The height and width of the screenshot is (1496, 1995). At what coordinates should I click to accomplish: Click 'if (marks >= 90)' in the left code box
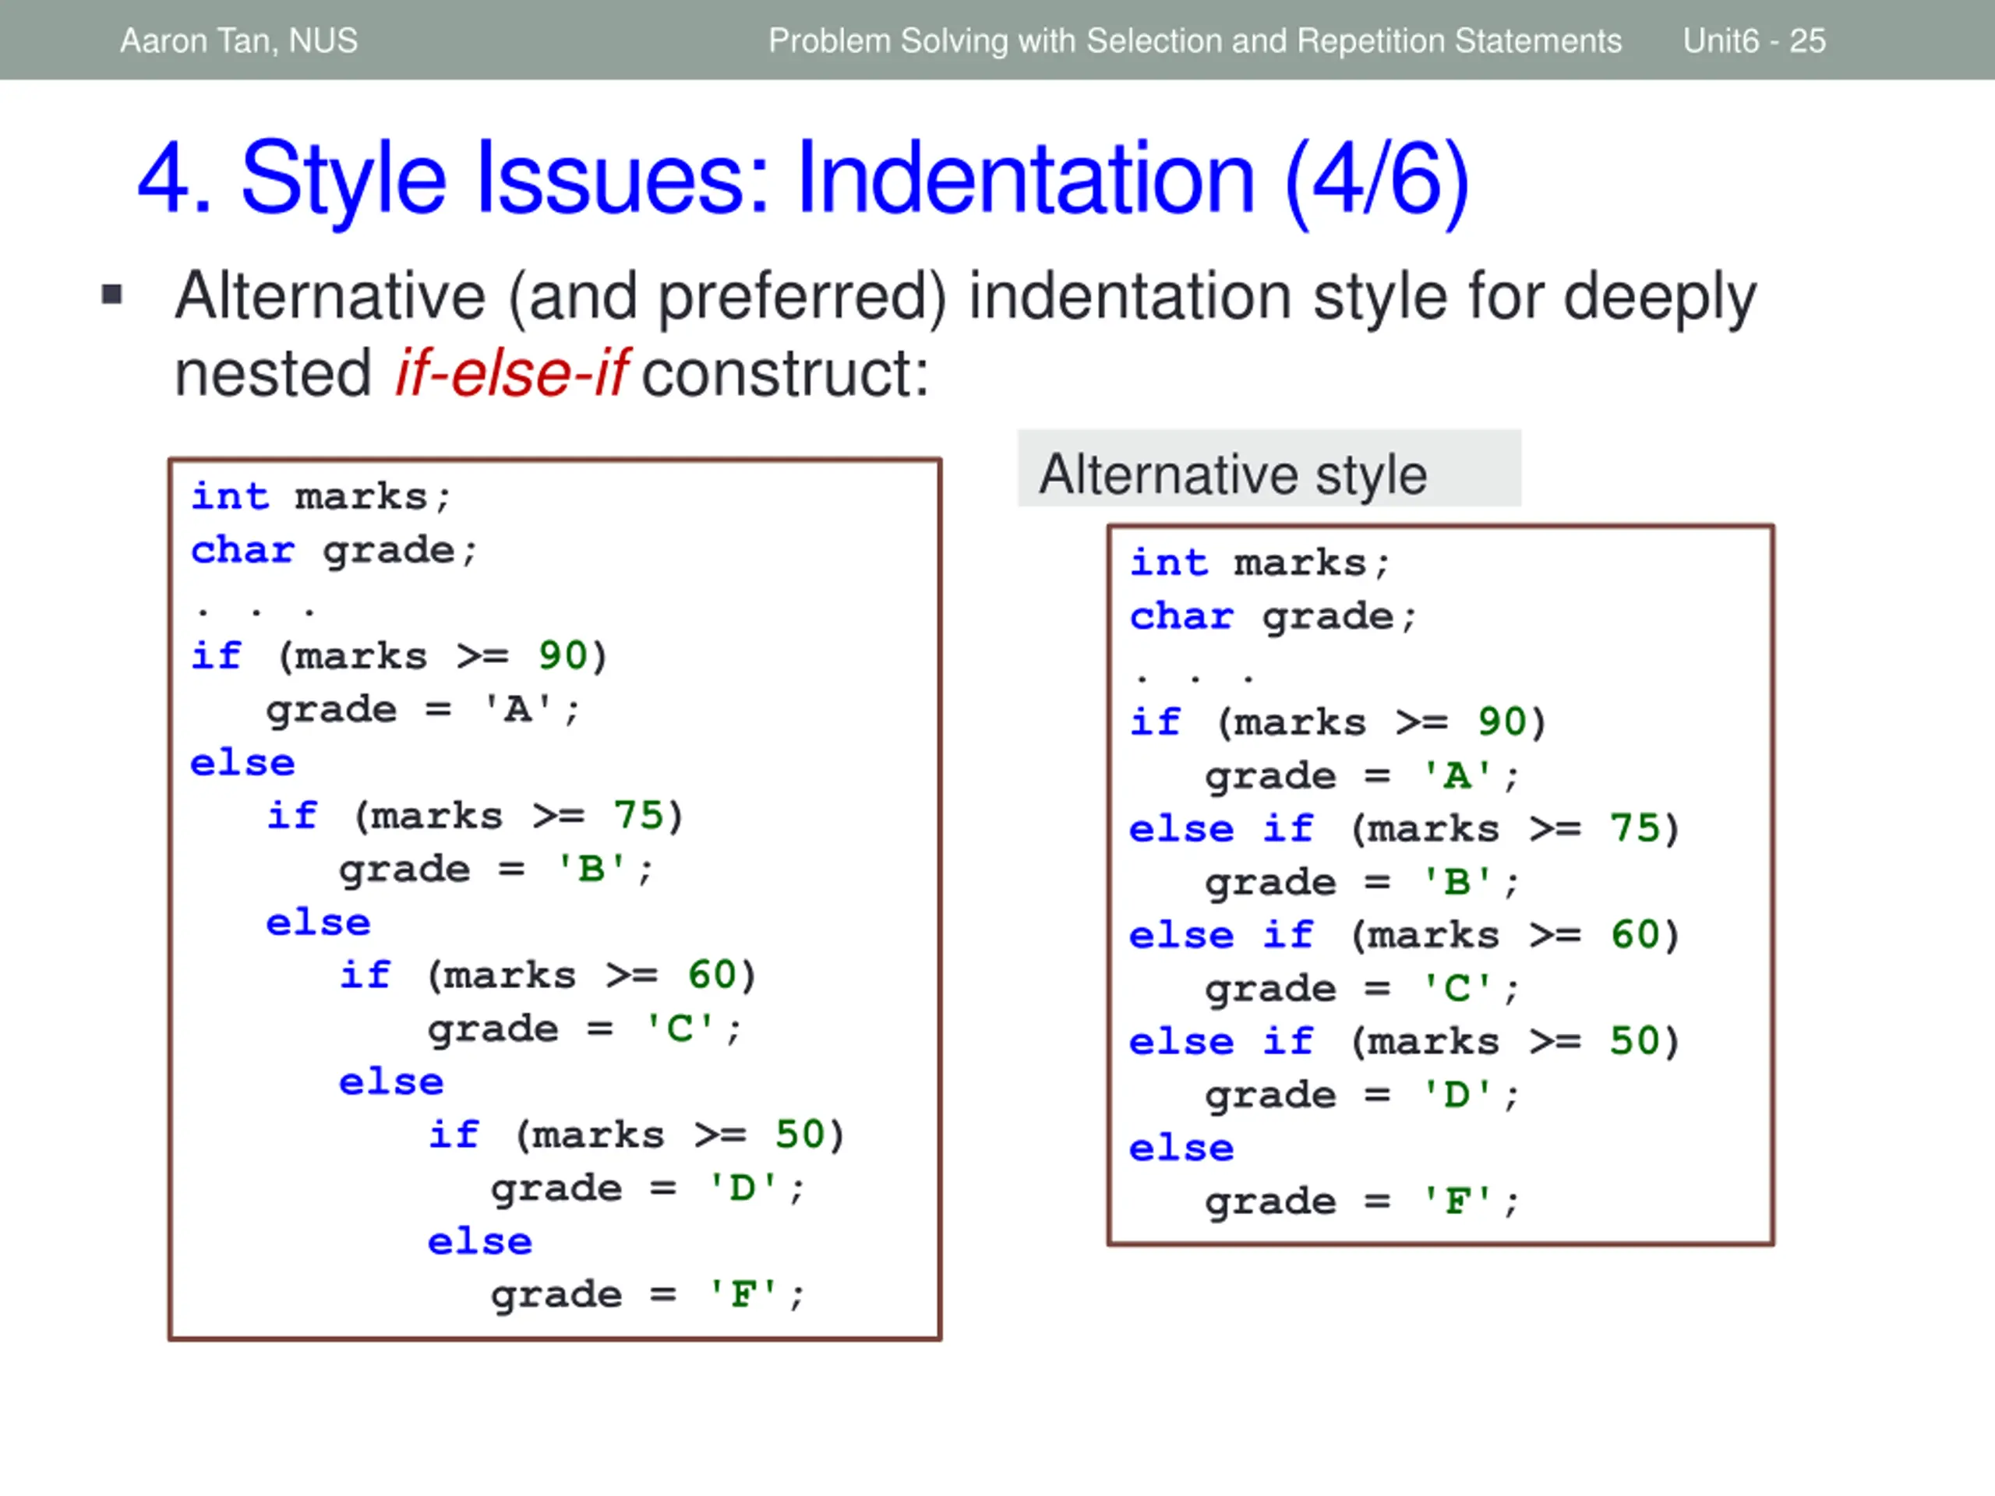[400, 657]
